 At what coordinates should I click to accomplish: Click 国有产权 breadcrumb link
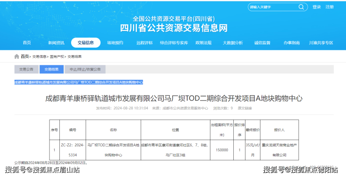point(57,57)
